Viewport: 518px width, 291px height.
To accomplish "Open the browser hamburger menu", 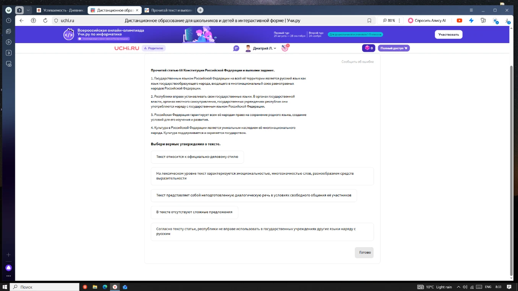I will (x=471, y=10).
